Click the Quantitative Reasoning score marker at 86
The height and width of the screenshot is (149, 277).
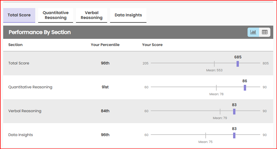[x=245, y=87]
